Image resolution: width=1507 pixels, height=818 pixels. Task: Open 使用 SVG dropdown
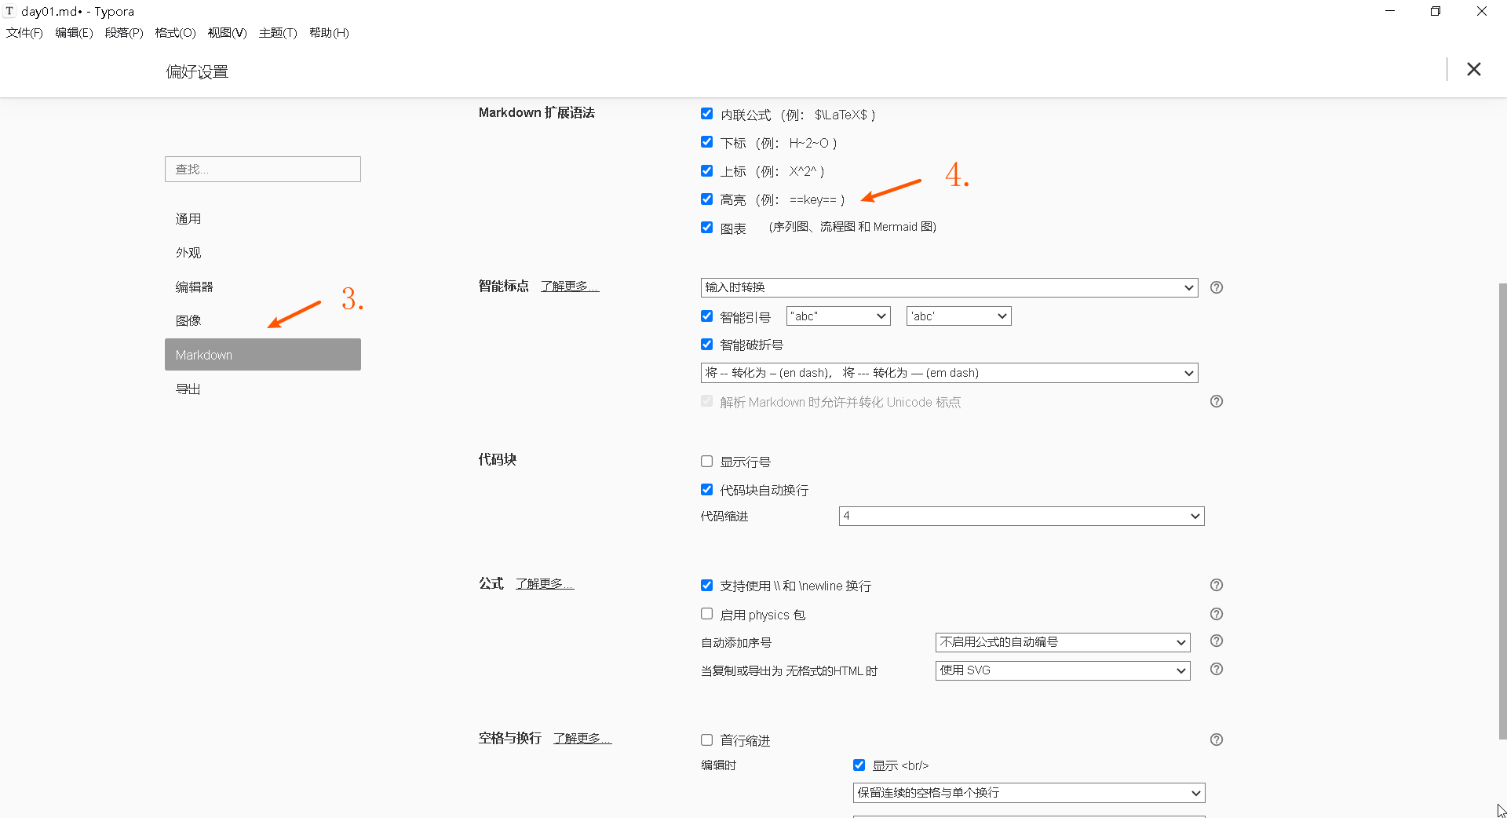[x=1063, y=670]
